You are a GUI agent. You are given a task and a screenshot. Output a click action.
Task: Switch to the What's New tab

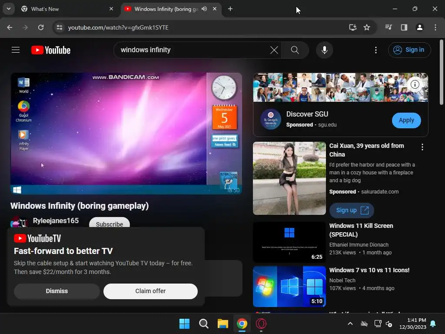pyautogui.click(x=67, y=9)
